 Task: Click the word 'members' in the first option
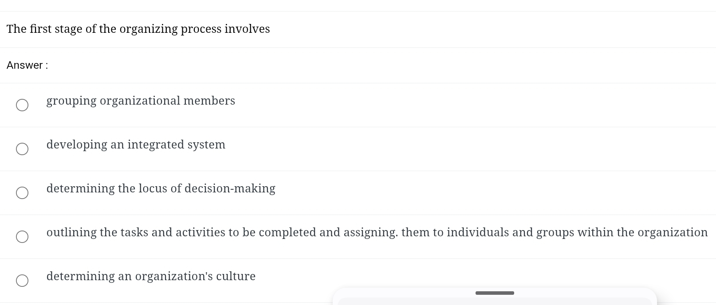point(209,101)
